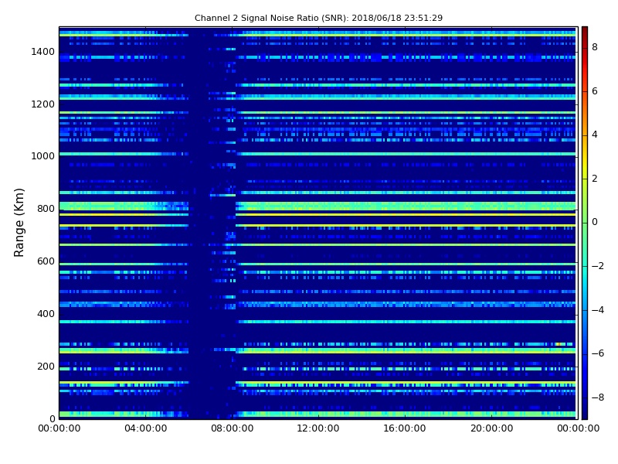Click the 1200 y-axis tick label
This screenshot has width=618, height=464.
43,104
